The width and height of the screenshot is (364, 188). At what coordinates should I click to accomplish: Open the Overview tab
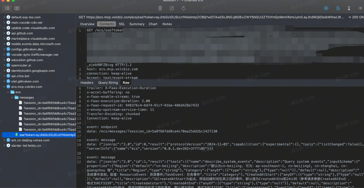pos(87,24)
